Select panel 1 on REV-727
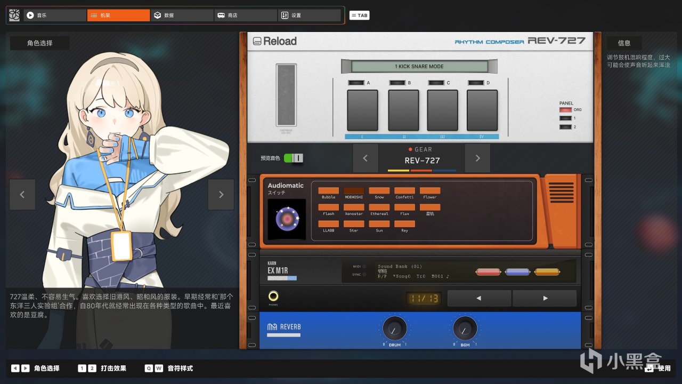This screenshot has height=384, width=682. [565, 118]
